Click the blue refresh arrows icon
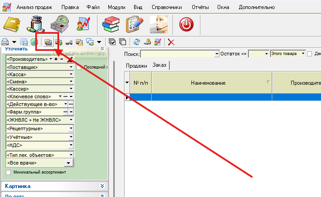The image size is (321, 197). pos(136,42)
